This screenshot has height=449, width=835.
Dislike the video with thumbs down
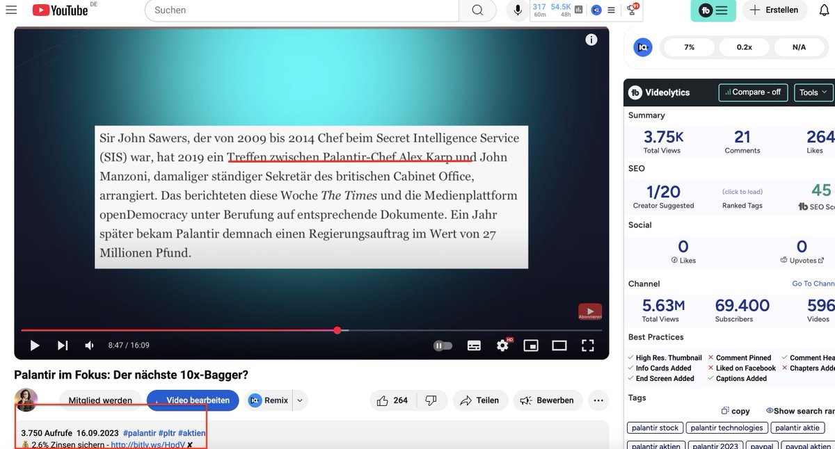tap(431, 400)
